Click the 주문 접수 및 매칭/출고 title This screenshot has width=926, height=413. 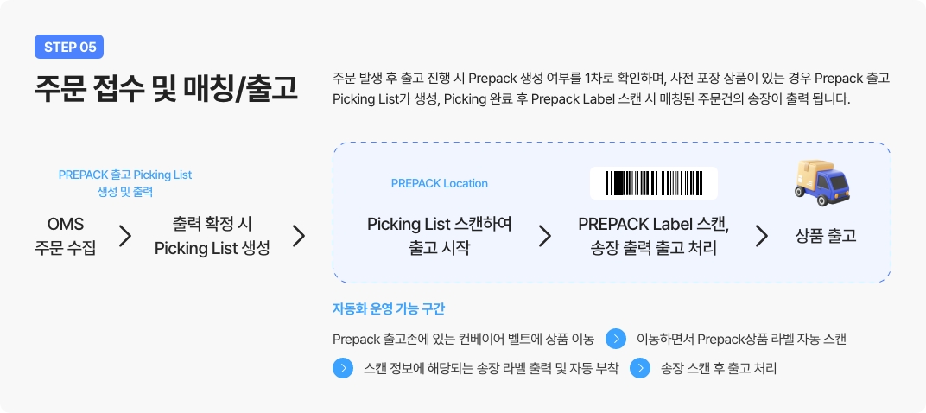point(166,87)
